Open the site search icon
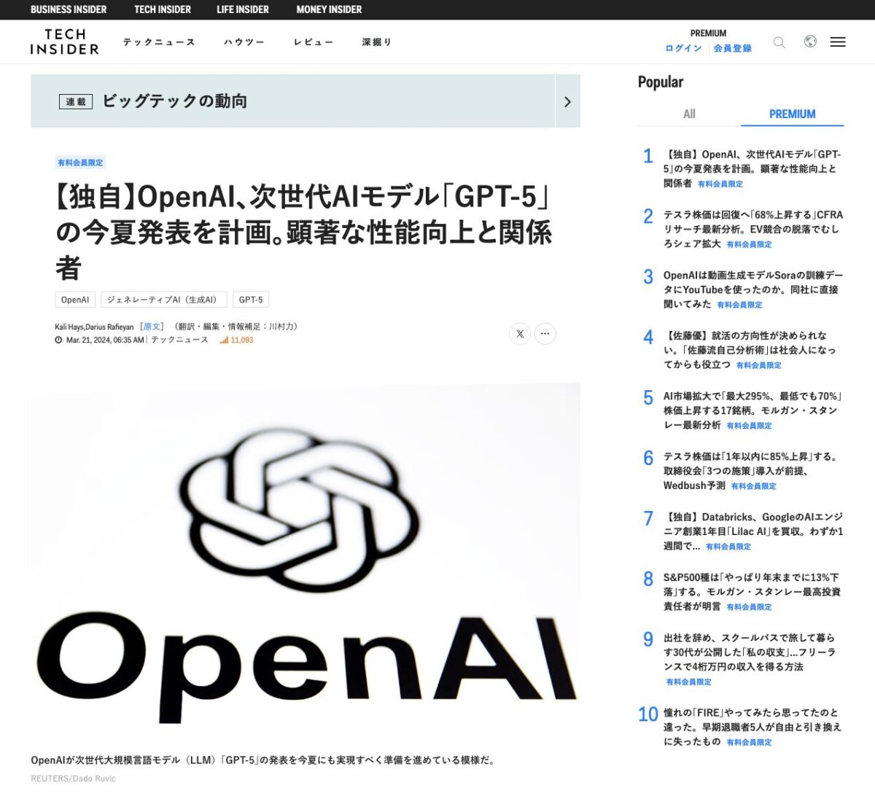The image size is (875, 796). coord(779,42)
